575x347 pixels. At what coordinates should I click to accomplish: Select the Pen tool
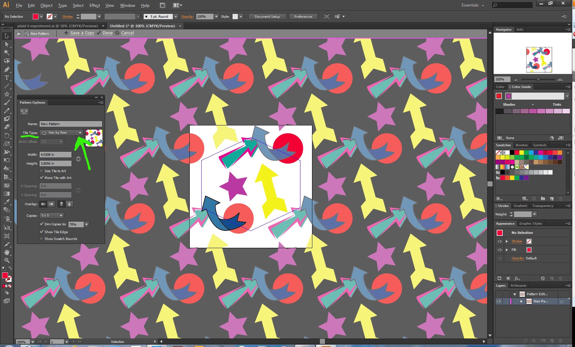tap(6, 70)
